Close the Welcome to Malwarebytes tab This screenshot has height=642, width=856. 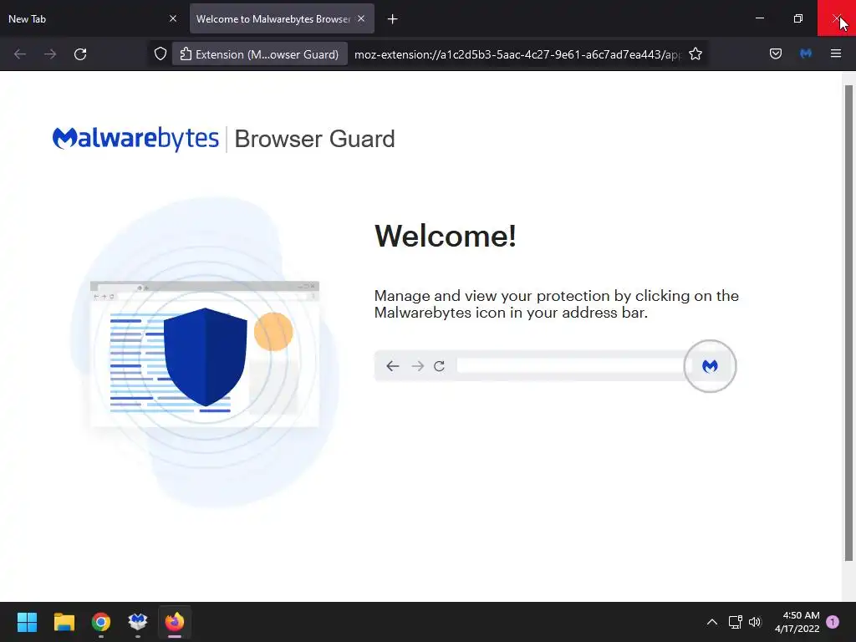pos(361,18)
